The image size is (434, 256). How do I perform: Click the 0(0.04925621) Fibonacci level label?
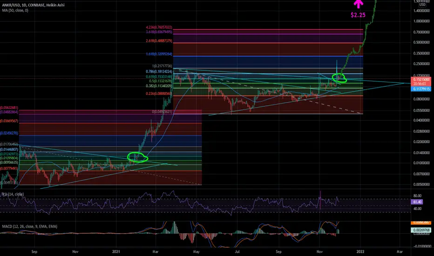[162, 112]
